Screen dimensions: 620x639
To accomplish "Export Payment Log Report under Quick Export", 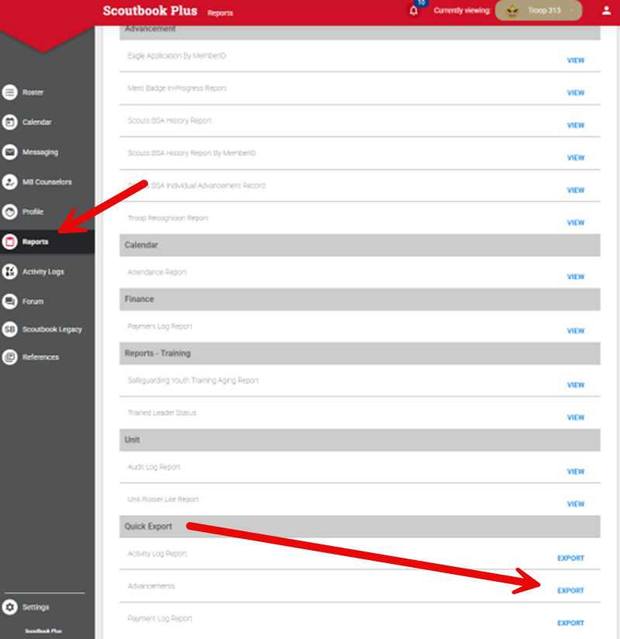I will 570,623.
